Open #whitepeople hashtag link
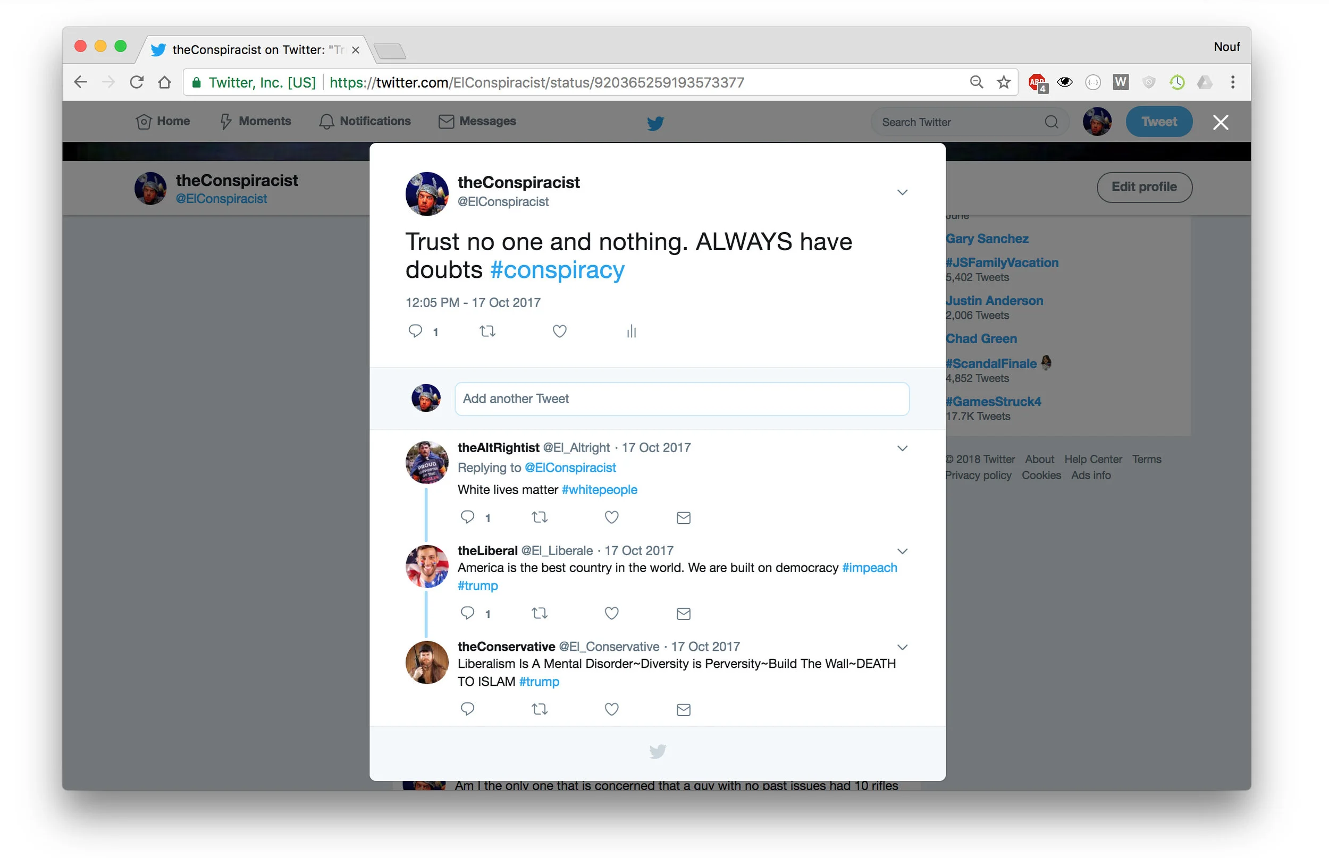Viewport: 1329px width, 858px height. click(x=599, y=490)
